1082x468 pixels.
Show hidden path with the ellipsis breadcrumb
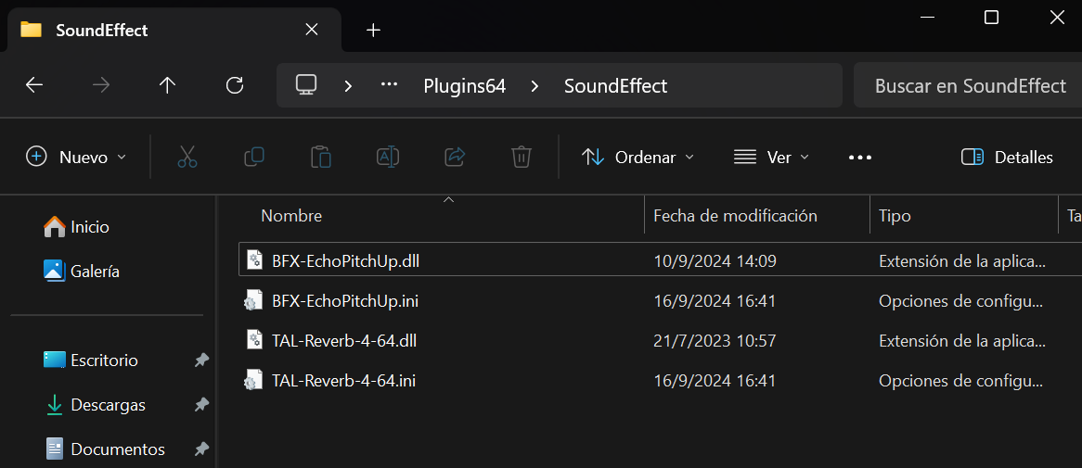point(389,85)
